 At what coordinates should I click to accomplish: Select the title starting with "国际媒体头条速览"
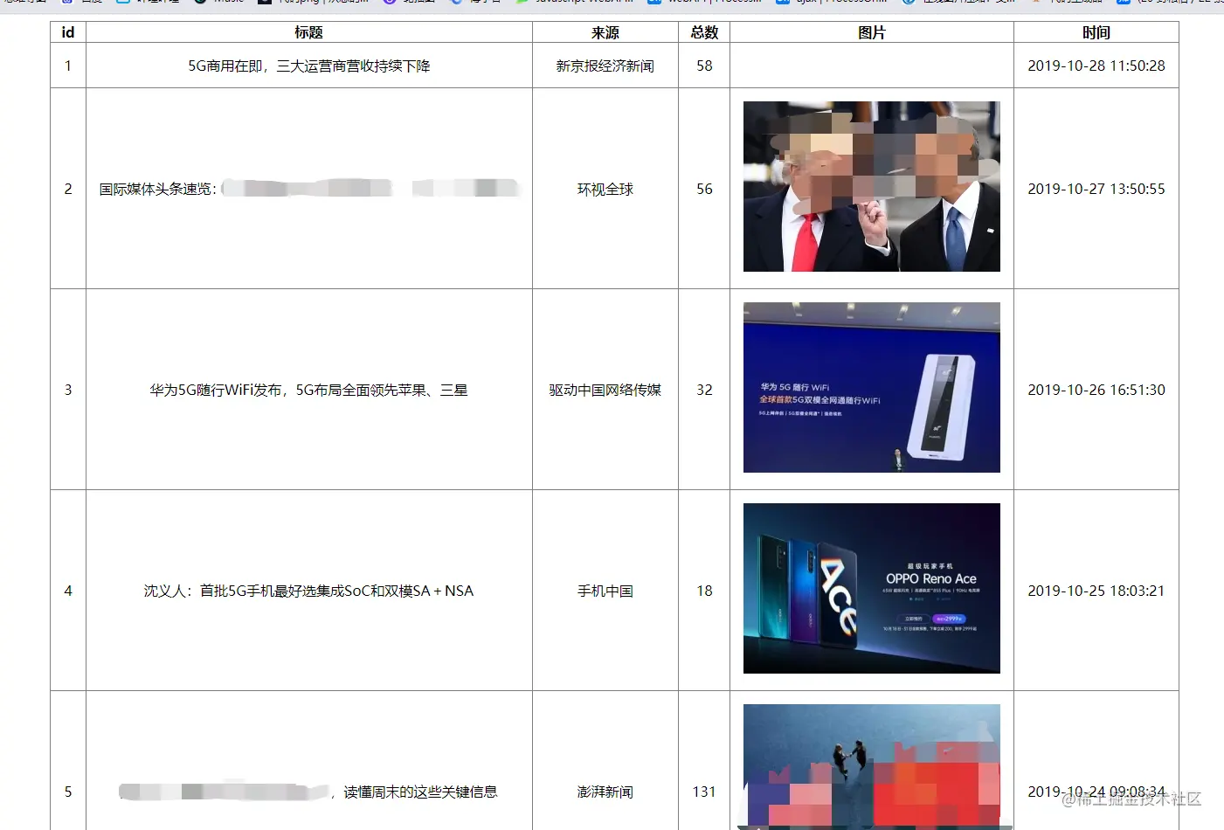(309, 189)
